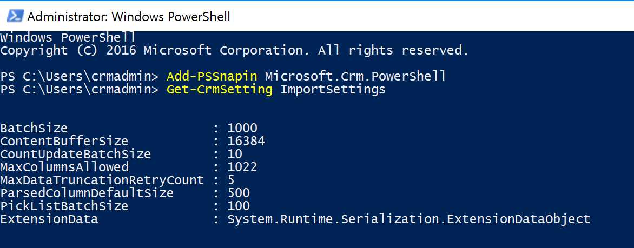Click the ParsedColumnDefaultSize value 500

point(239,193)
